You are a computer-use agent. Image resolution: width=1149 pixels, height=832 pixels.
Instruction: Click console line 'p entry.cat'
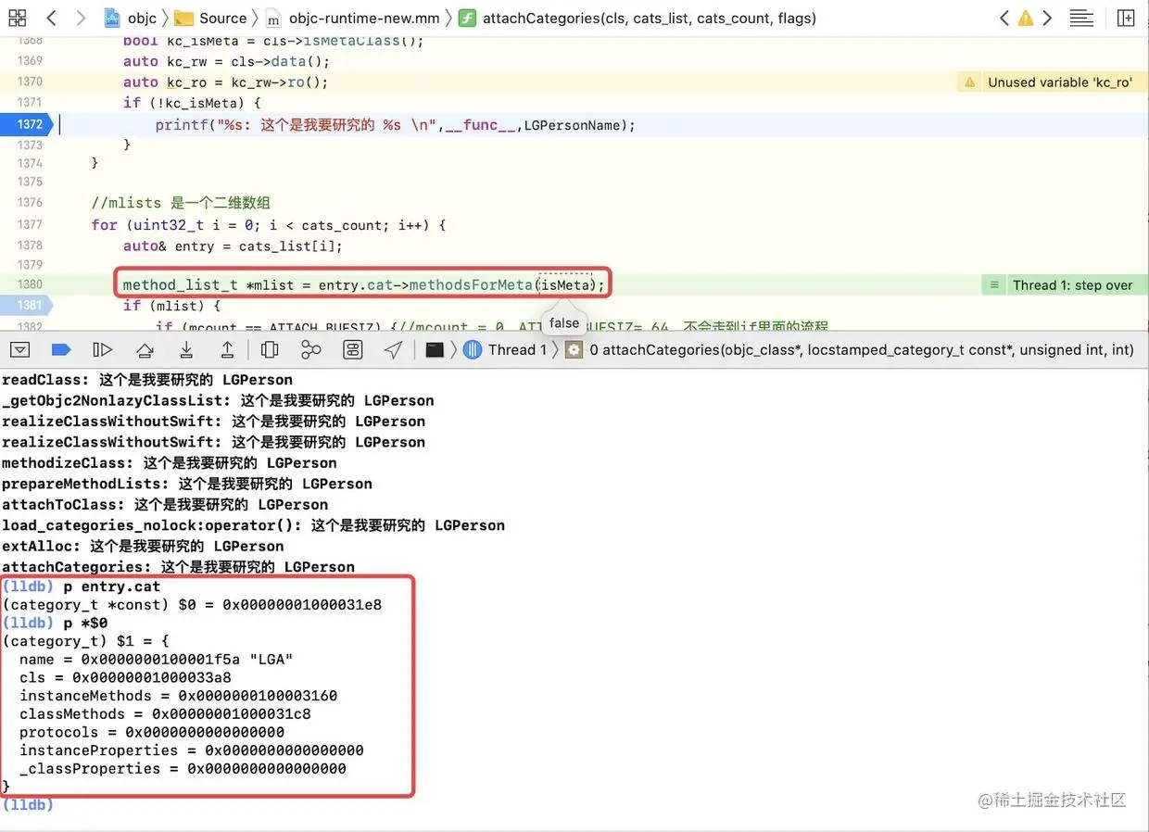(x=81, y=586)
